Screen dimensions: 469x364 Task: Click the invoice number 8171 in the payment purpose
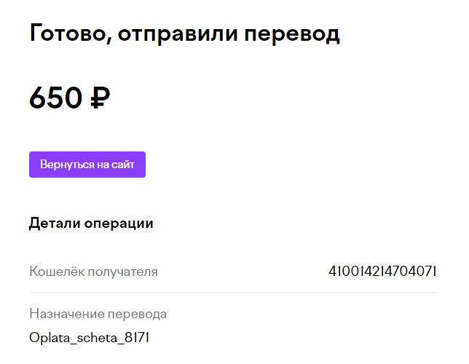click(x=137, y=338)
